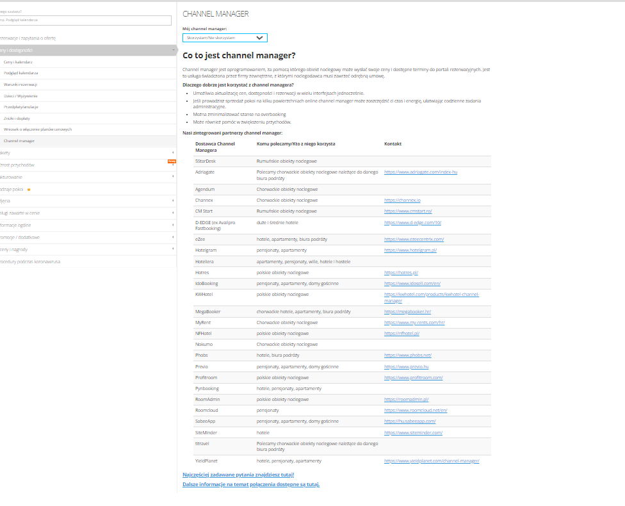625x506 pixels.
Task: Open 'Zniżki i dopłaty' sidebar item
Action: tap(17, 118)
